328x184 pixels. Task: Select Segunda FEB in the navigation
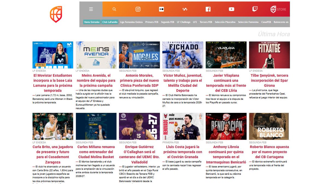click(168, 22)
